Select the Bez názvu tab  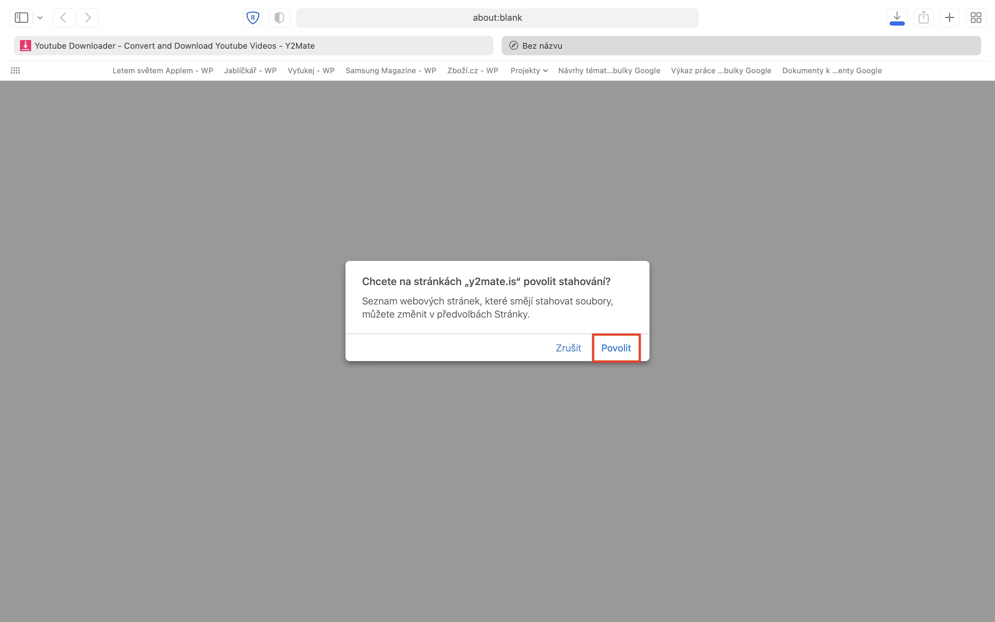tap(740, 46)
